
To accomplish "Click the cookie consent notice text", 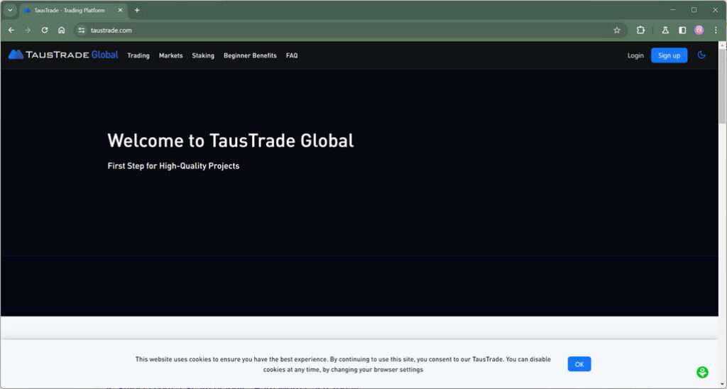I will pyautogui.click(x=343, y=364).
